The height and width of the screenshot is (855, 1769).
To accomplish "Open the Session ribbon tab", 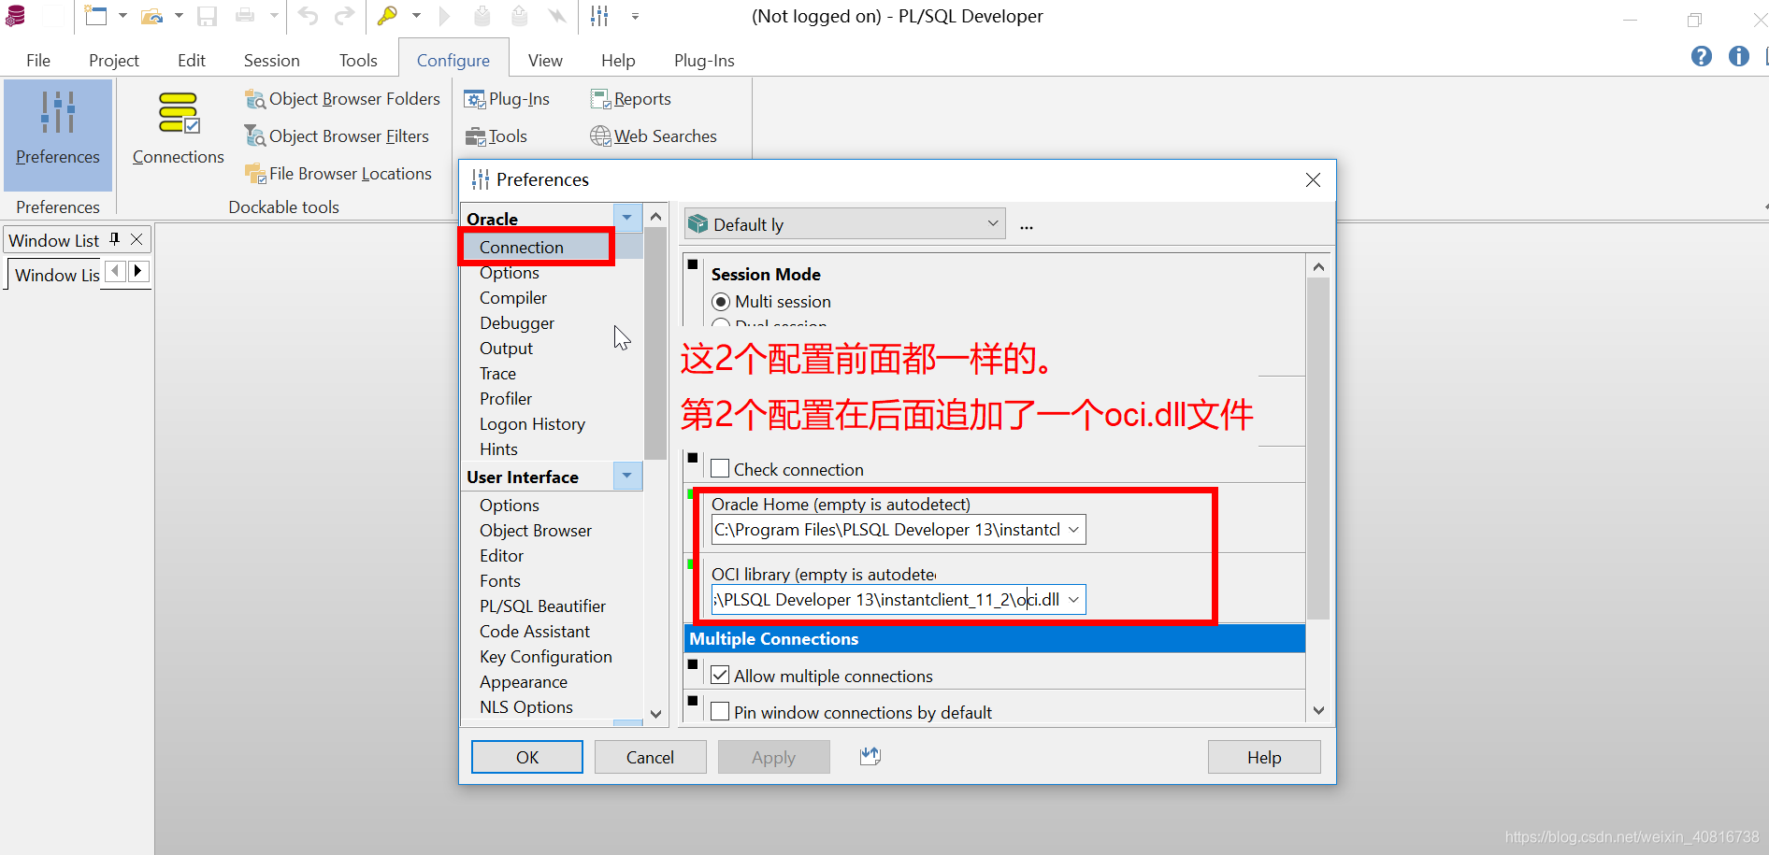I will tap(272, 60).
